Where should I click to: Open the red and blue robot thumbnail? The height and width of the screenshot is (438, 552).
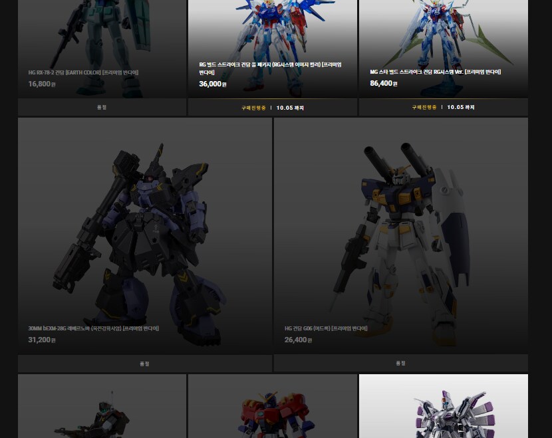tap(272, 409)
